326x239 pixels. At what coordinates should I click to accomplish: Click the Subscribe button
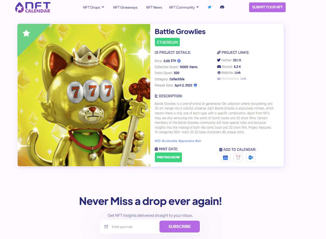tap(180, 227)
